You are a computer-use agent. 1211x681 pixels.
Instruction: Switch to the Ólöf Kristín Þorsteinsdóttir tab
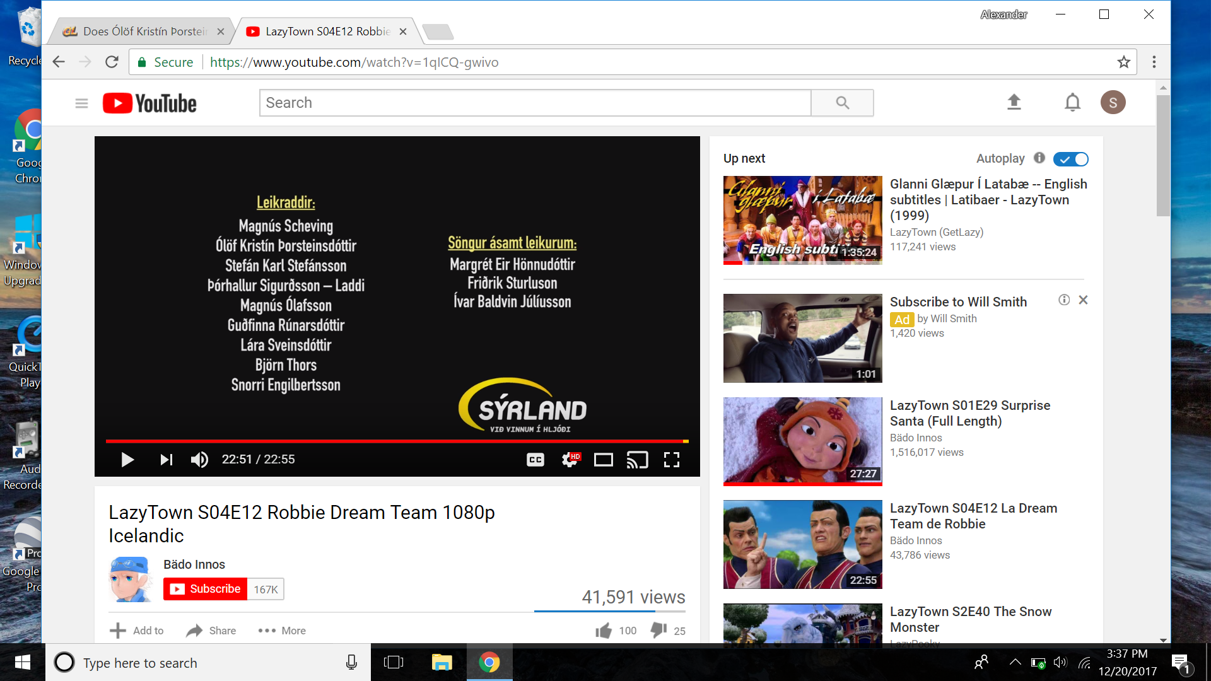(x=144, y=32)
